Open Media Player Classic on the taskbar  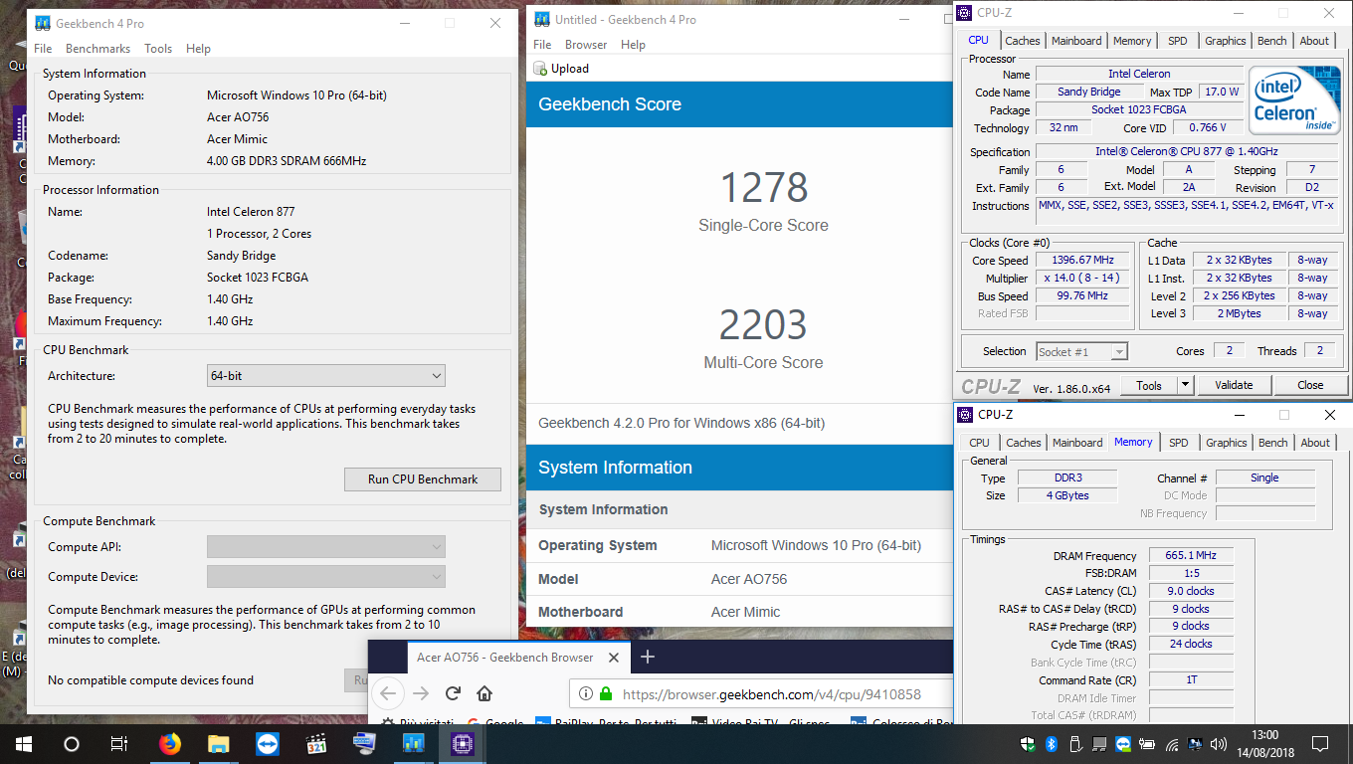[316, 743]
